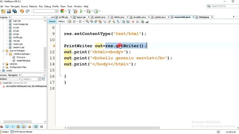Open the empty filter combo in Navigator

point(31,79)
